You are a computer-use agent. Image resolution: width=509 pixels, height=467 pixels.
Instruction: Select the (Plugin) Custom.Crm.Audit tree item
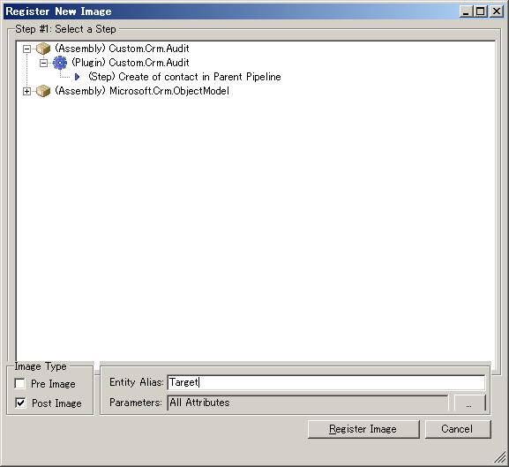[131, 63]
